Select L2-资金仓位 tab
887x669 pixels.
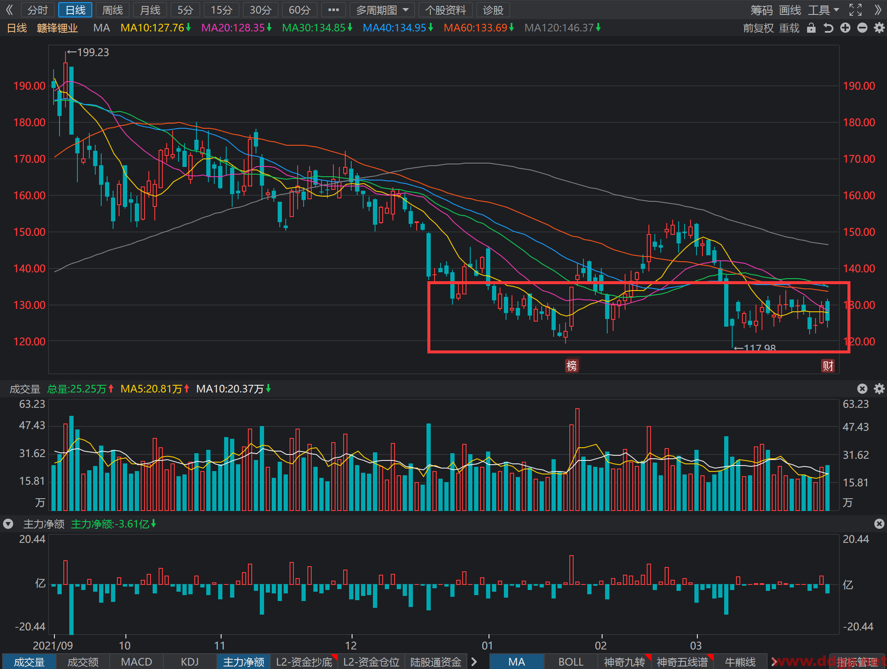tap(371, 662)
